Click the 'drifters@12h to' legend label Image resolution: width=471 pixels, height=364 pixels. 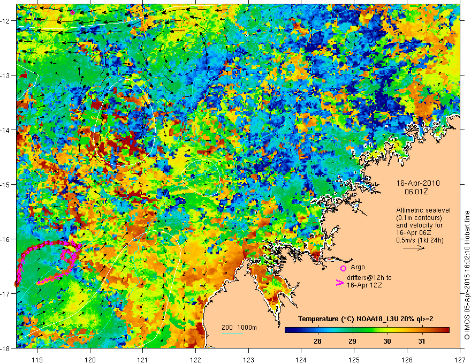[x=369, y=278]
